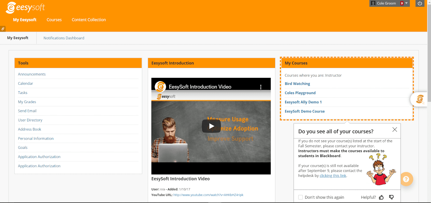
Task: Click Cole Groom's avatar picture
Action: click(x=373, y=3)
